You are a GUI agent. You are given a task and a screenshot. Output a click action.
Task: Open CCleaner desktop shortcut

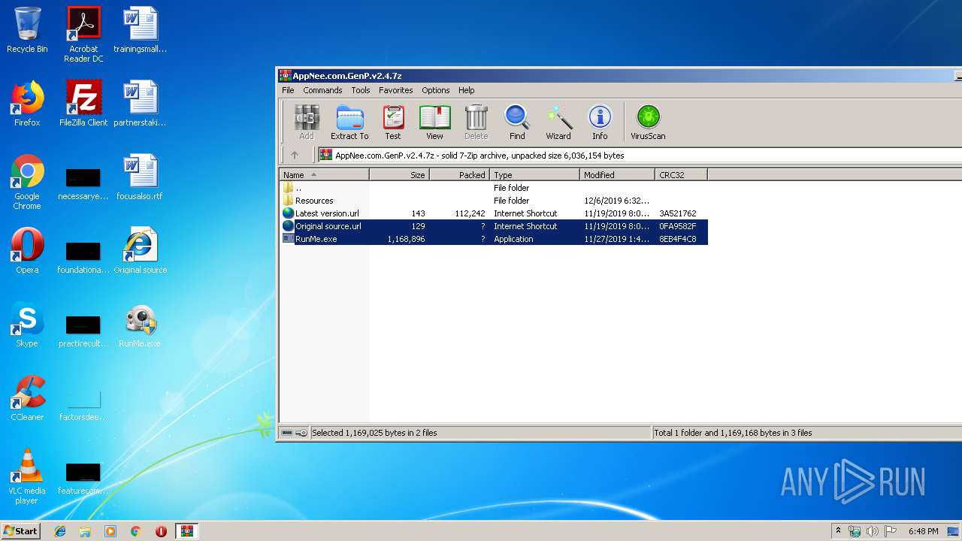[x=27, y=398]
